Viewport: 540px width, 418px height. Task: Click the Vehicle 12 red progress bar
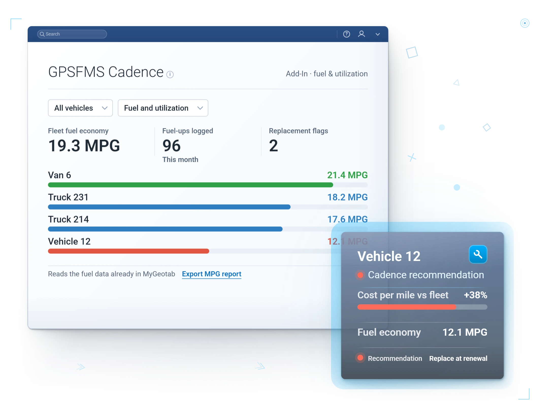(129, 251)
